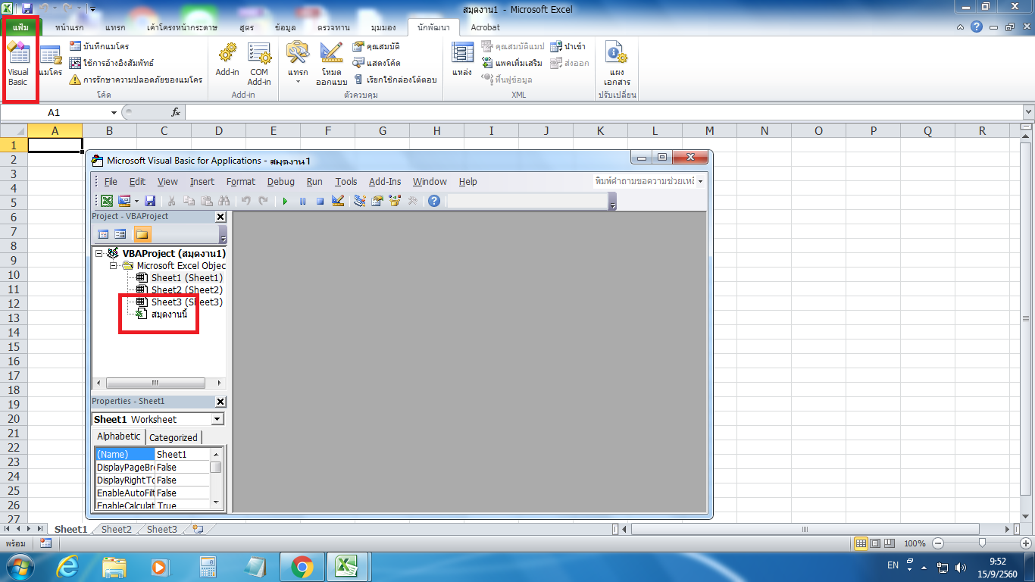
Task: Open the VBA Insert menu
Action: (202, 182)
